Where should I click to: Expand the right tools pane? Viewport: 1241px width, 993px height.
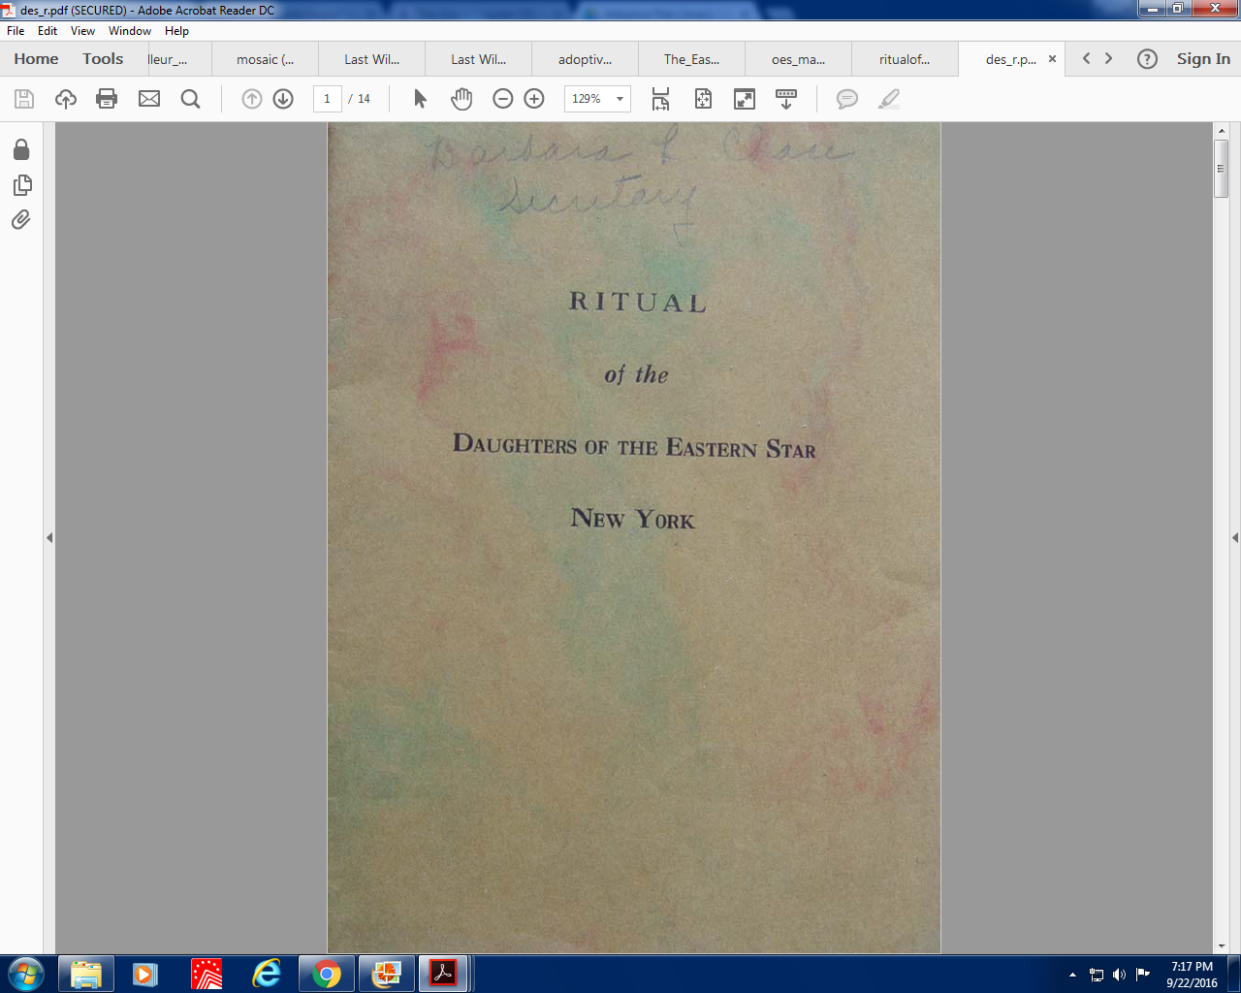(x=1234, y=537)
